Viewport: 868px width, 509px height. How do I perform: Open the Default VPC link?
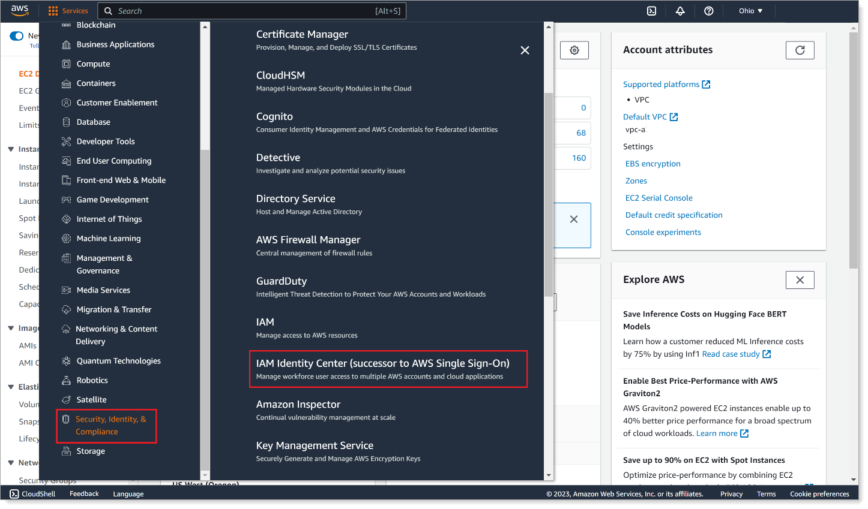tap(650, 117)
